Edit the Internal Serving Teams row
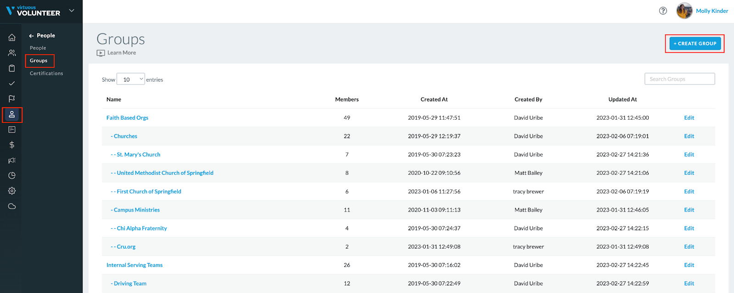 click(x=689, y=265)
